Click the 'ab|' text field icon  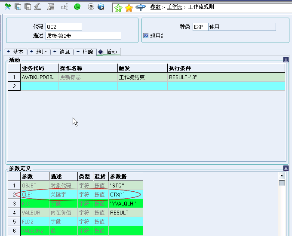(x=64, y=7)
